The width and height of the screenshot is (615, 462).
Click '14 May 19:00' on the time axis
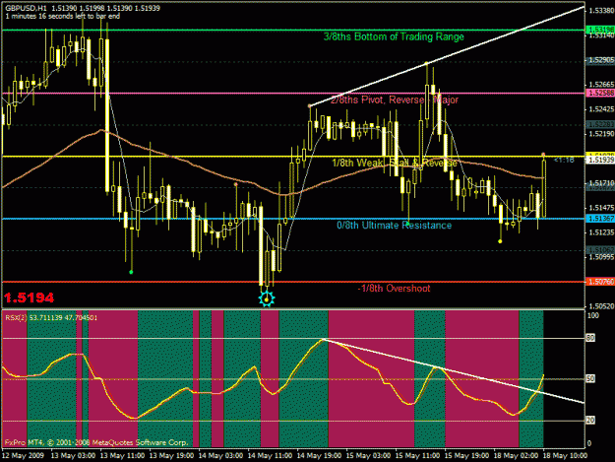coord(319,456)
